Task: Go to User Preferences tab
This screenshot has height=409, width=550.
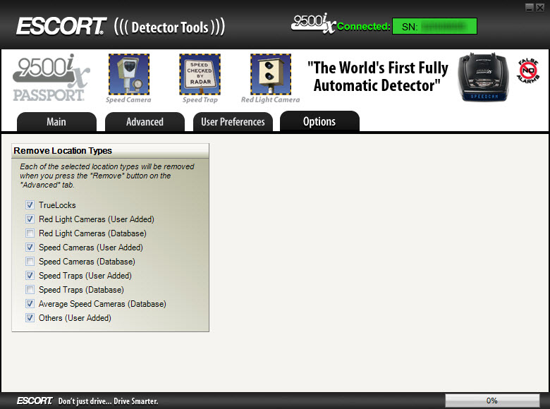Action: click(233, 122)
